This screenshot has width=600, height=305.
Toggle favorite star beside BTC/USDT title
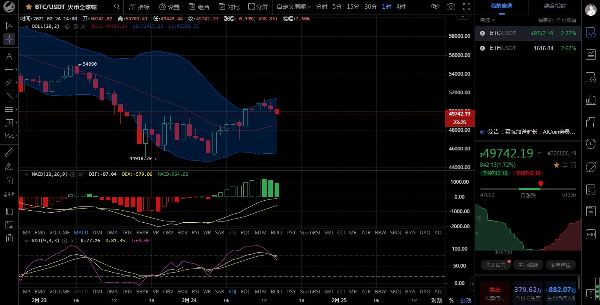point(29,7)
